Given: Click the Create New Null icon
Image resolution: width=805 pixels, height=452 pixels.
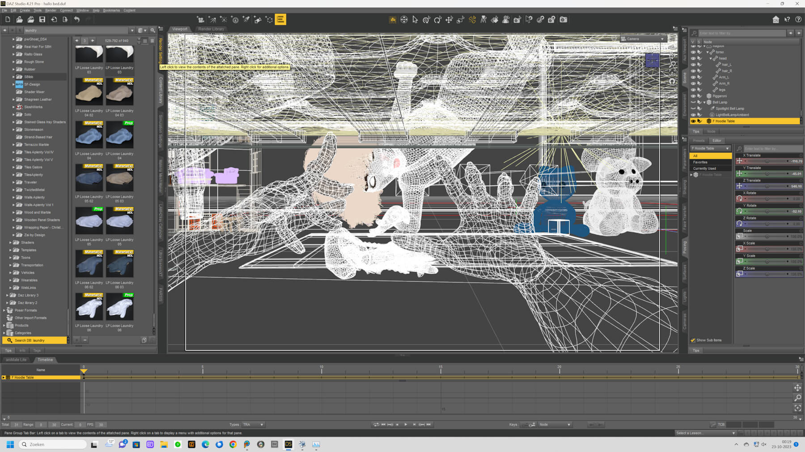Looking at the screenshot, I should (269, 20).
